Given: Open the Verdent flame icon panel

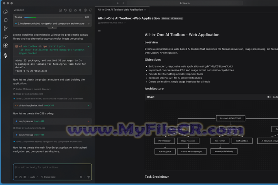Looking at the screenshot, I should point(5,55).
